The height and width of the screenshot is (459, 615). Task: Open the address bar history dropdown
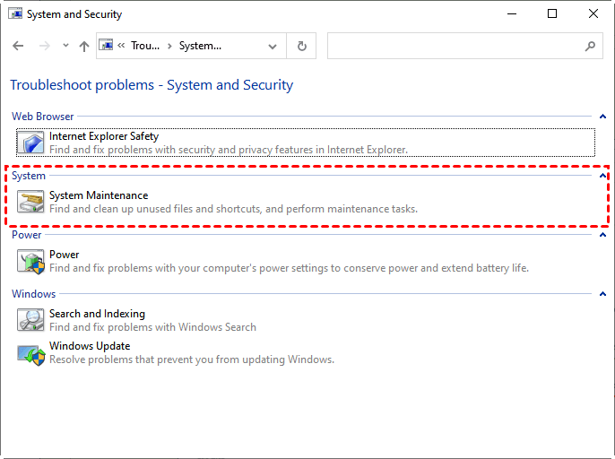tap(273, 46)
